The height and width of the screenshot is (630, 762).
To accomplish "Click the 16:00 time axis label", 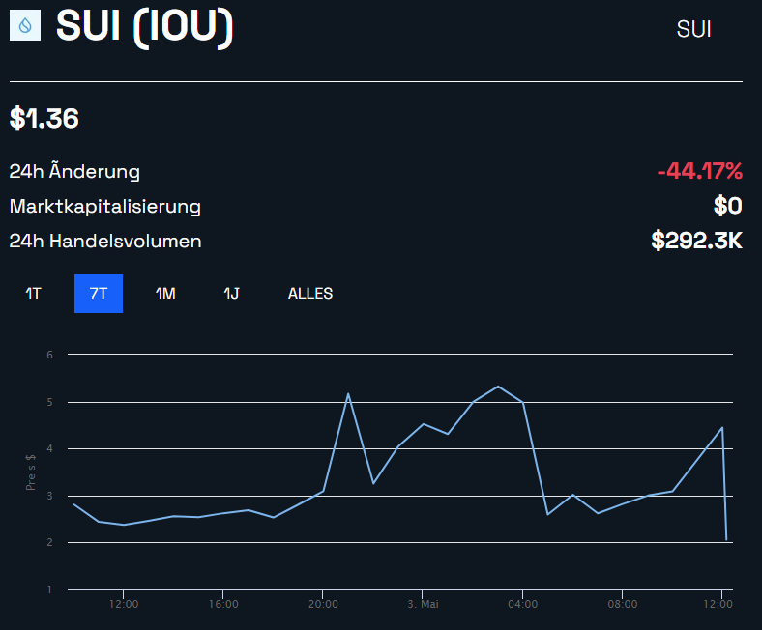I will (x=223, y=605).
